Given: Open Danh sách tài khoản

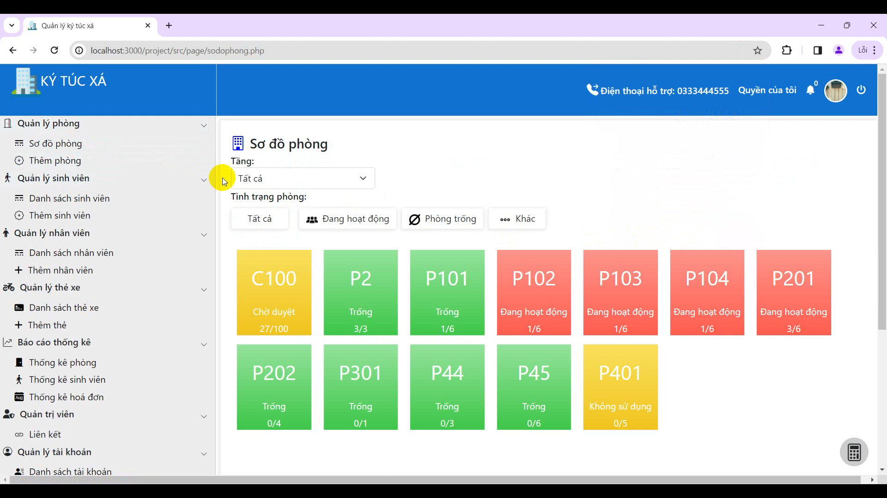Looking at the screenshot, I should coord(70,471).
